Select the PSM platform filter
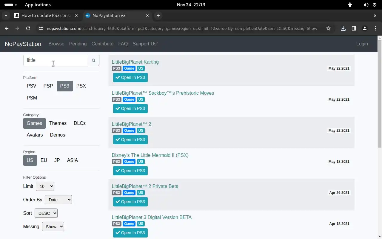This screenshot has width=382, height=239. pyautogui.click(x=32, y=98)
